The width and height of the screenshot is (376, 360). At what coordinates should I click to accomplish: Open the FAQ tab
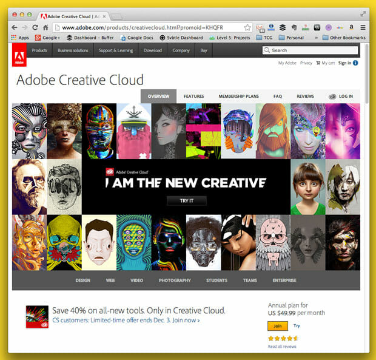[x=278, y=97]
